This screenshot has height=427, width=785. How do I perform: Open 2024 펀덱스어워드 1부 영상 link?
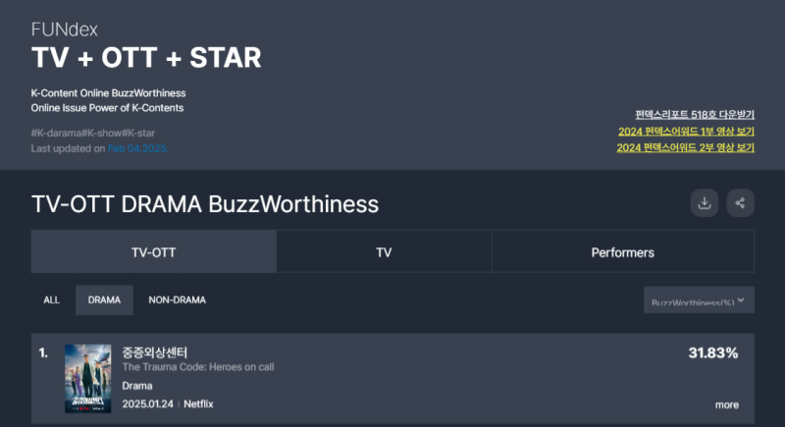click(x=686, y=132)
